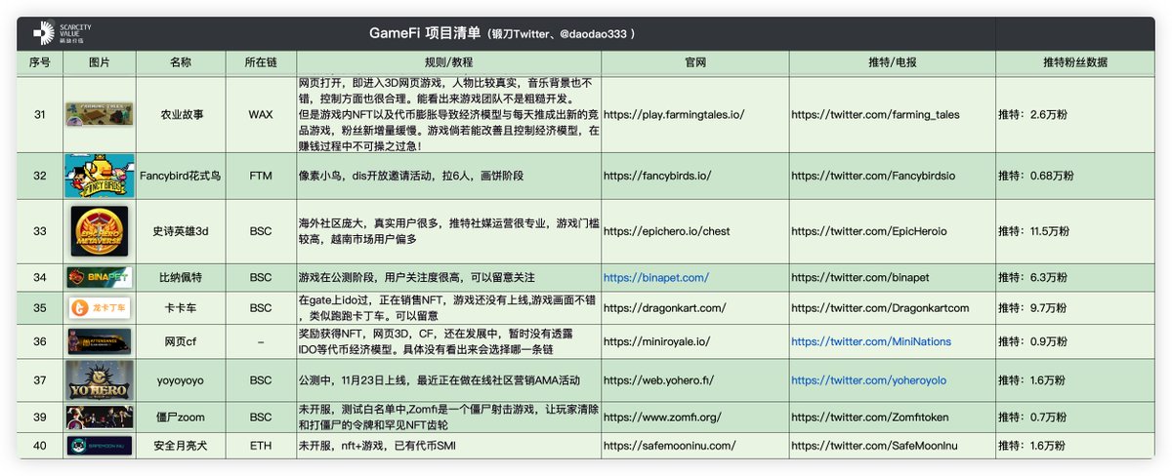Screen dimensions: 1172x476
Task: Select the ETH chain cell
Action: [x=261, y=446]
